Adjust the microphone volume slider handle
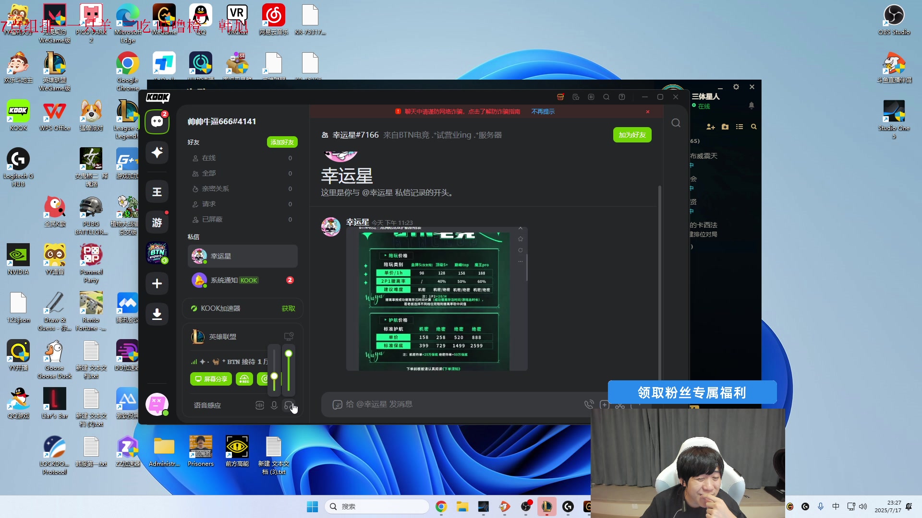Screen dimensions: 922x518 click(274, 376)
